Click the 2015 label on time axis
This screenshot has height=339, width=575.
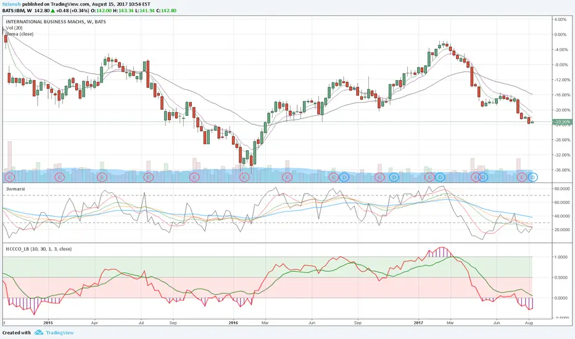[x=48, y=323]
